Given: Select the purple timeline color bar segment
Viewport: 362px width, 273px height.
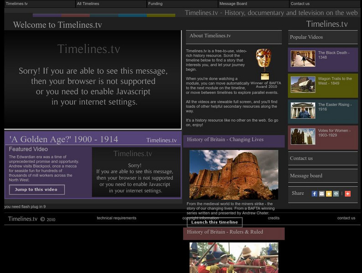Looking at the screenshot, I should [47, 15].
